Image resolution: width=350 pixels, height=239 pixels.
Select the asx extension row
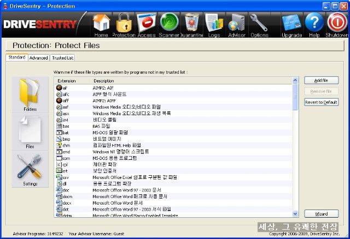coord(173,113)
